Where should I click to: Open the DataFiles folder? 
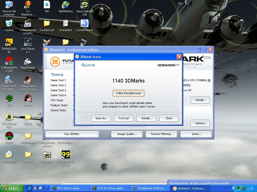[x=28, y=157]
